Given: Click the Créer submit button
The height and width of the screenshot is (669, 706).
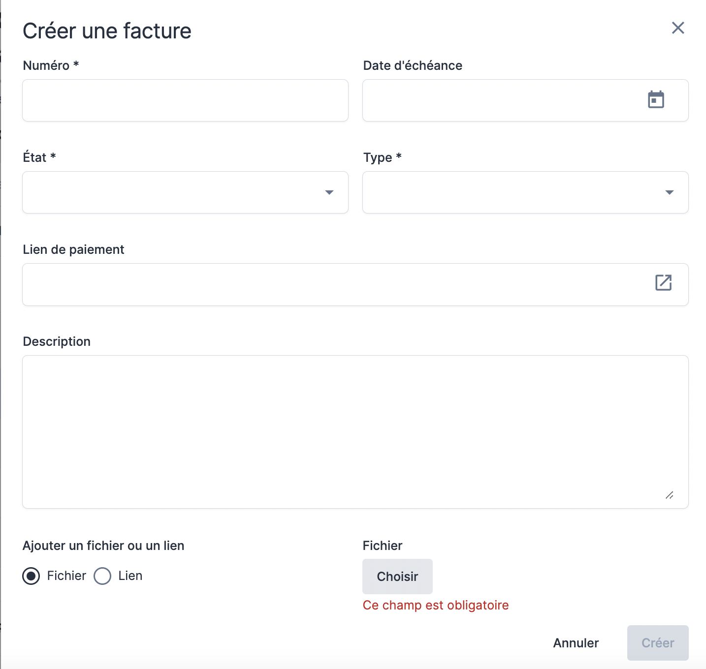Looking at the screenshot, I should tap(657, 643).
